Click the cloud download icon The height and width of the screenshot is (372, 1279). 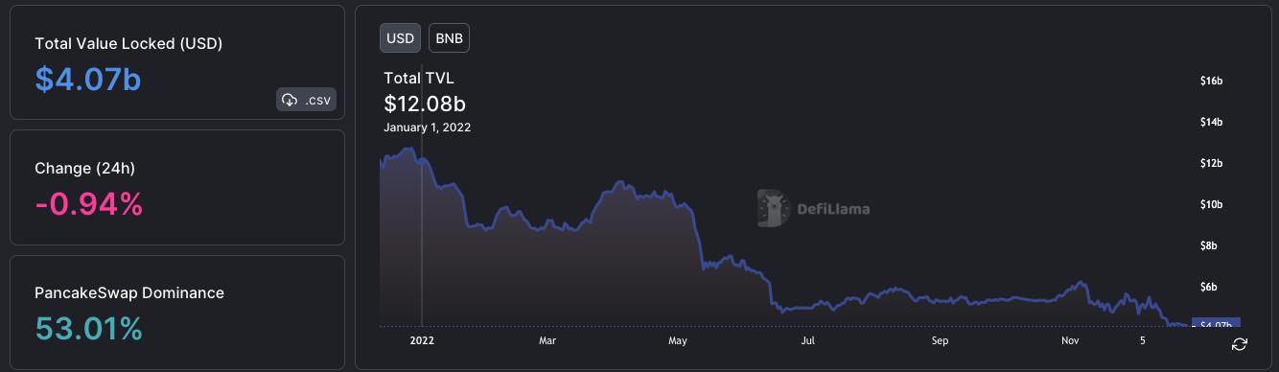click(x=291, y=100)
